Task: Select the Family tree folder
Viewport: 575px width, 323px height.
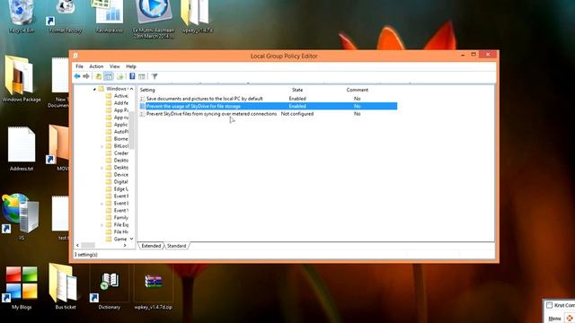Action: pyautogui.click(x=117, y=217)
